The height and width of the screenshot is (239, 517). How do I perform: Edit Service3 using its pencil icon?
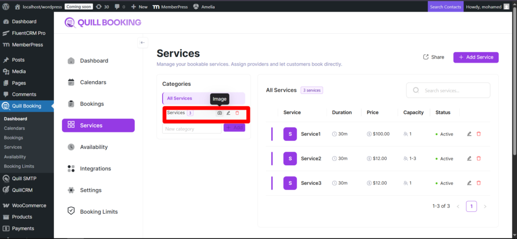pos(469,183)
